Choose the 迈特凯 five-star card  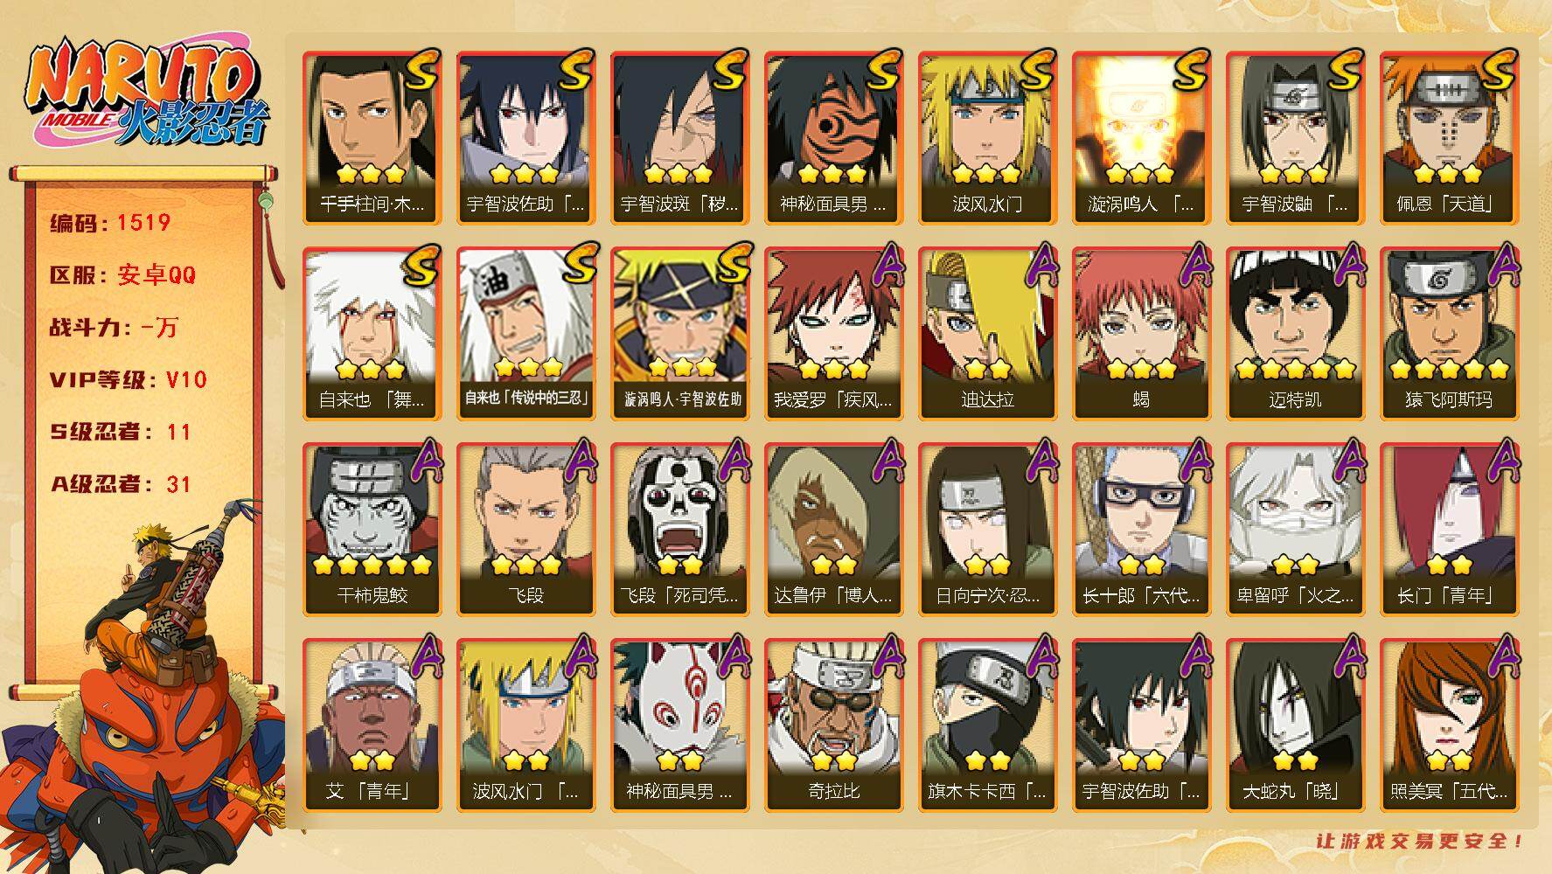[1295, 333]
